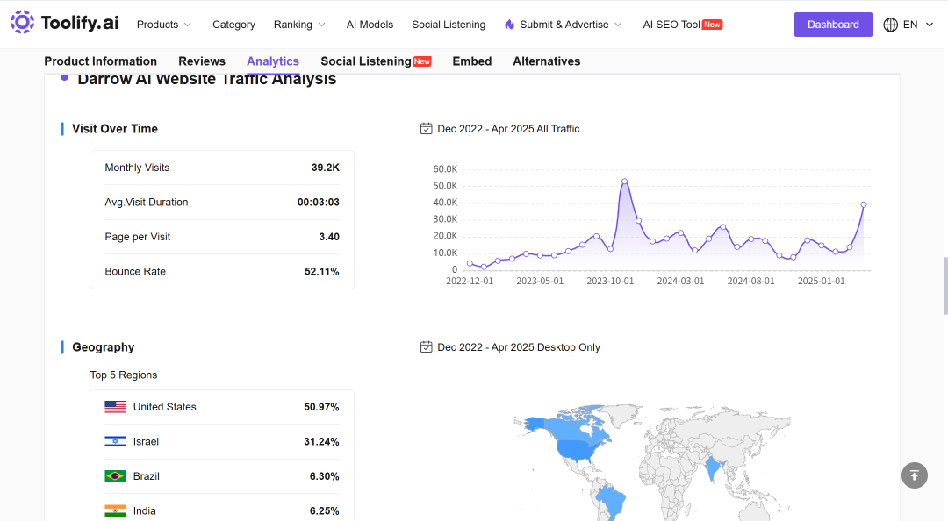Click the 2023-10-01 axis label
This screenshot has height=521, width=948.
click(610, 281)
